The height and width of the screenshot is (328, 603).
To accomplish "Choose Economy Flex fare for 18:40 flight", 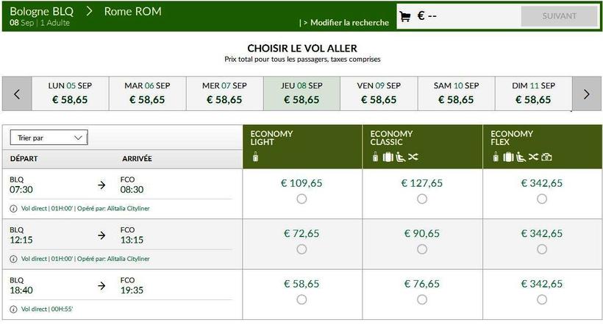I will (x=542, y=299).
